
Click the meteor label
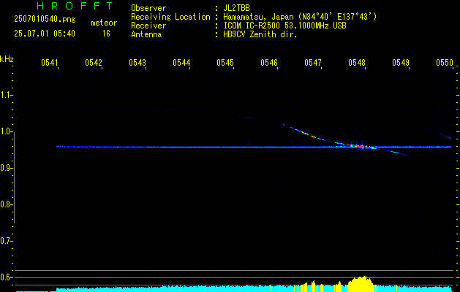point(104,23)
